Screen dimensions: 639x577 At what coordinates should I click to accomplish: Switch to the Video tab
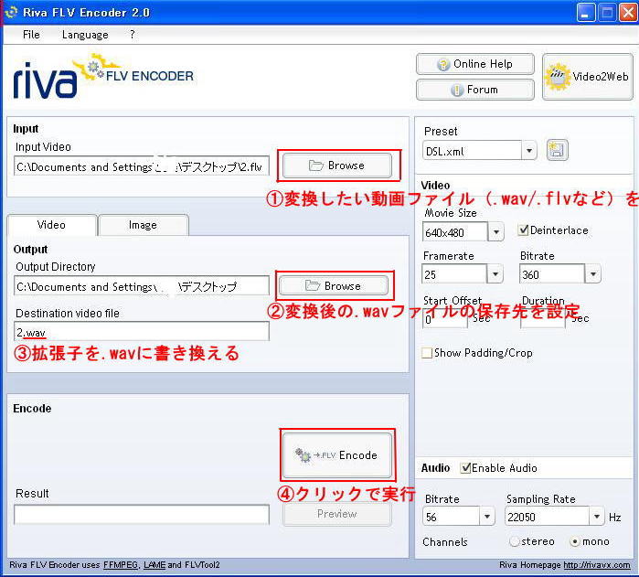pos(52,225)
